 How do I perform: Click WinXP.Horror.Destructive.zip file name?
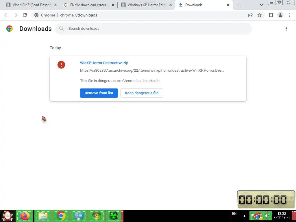104,63
